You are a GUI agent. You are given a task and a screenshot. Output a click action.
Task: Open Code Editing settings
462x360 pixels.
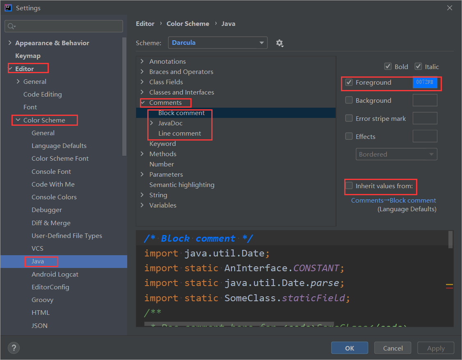click(43, 95)
